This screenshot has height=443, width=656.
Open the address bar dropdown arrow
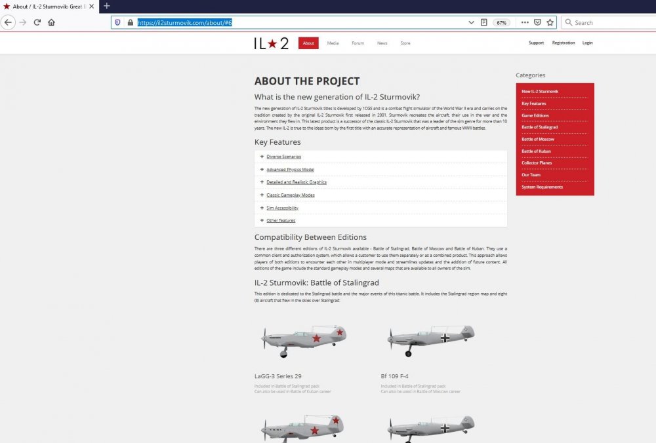click(x=471, y=22)
